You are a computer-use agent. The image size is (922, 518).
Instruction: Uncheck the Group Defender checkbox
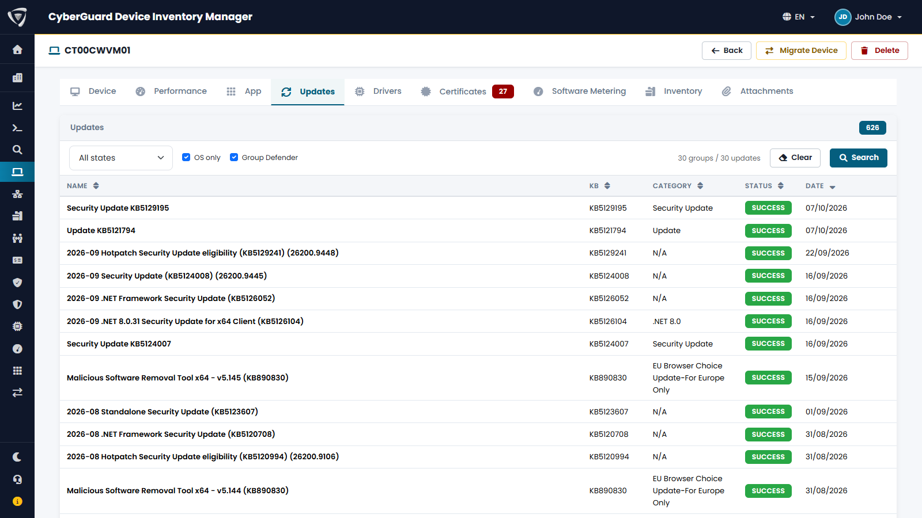tap(234, 157)
